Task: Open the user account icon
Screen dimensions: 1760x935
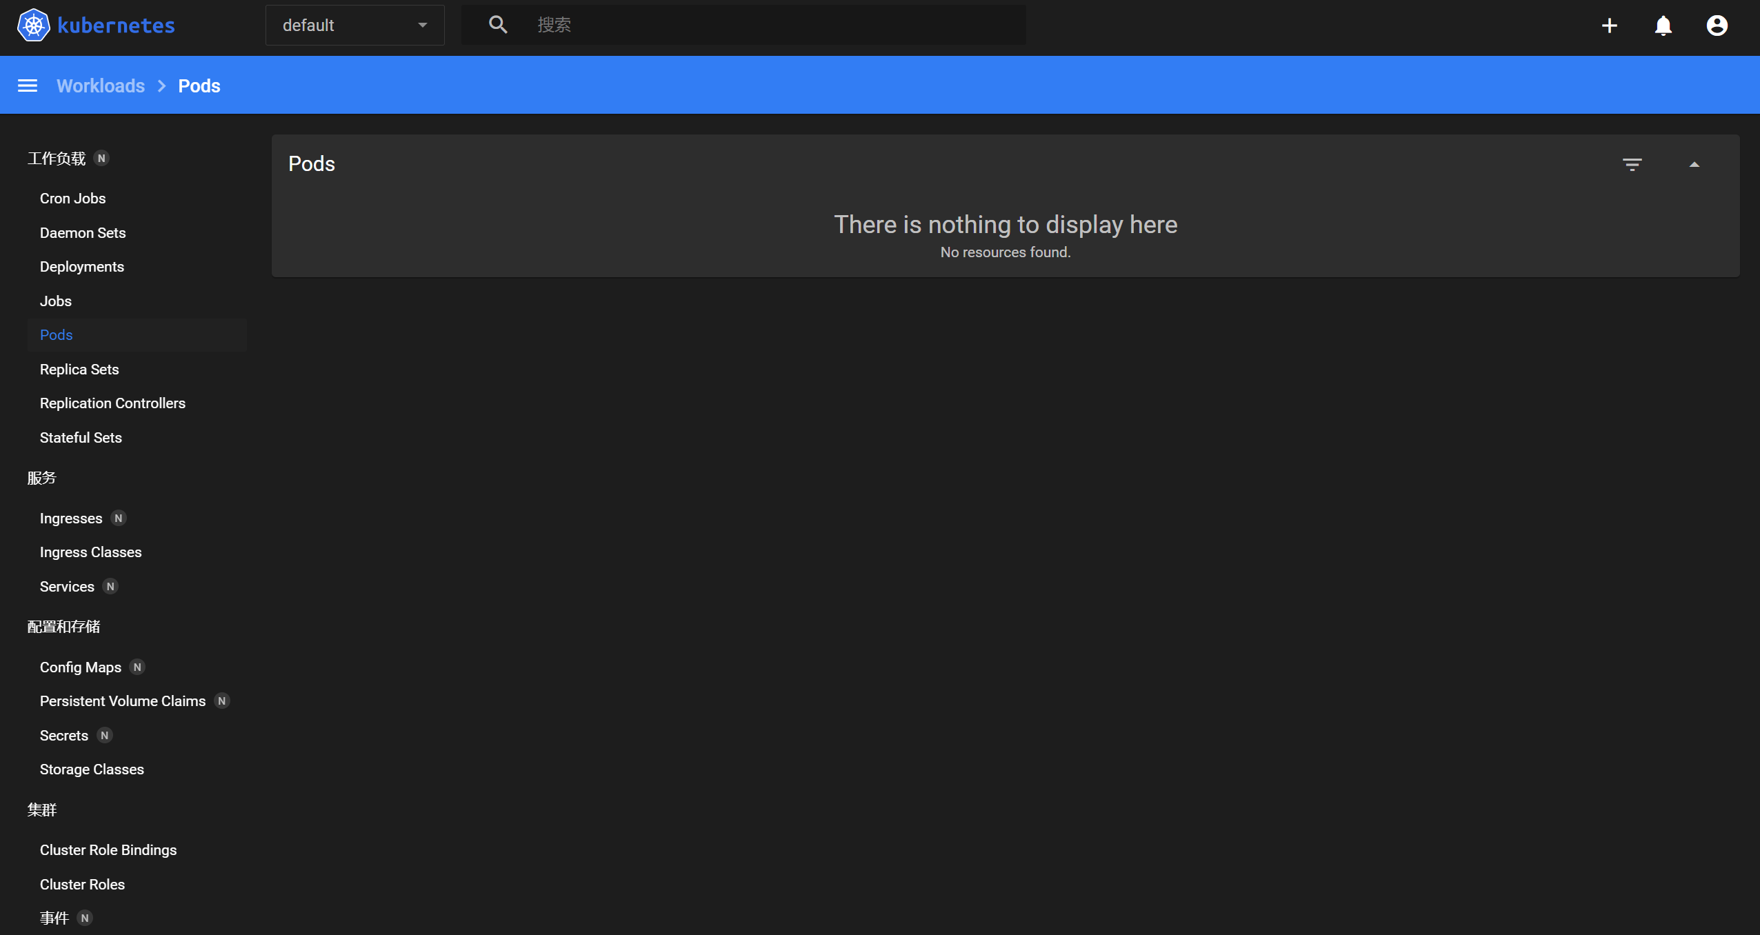Action: point(1717,26)
